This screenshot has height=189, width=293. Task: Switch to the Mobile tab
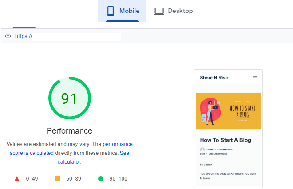[122, 11]
